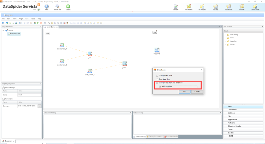The height and width of the screenshot is (144, 265).
Task: Select the HULFT palette category
Action: (x=243, y=136)
